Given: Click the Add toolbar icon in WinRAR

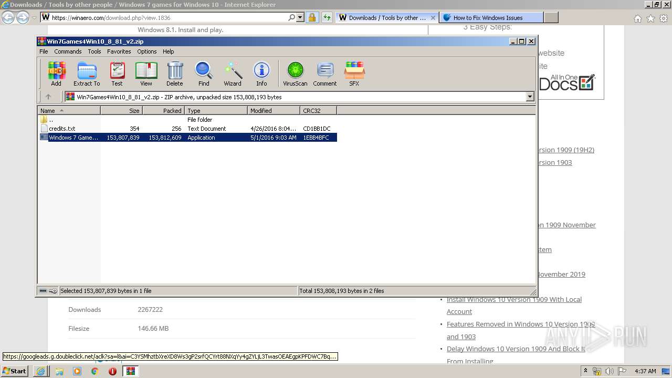Looking at the screenshot, I should 56,73.
